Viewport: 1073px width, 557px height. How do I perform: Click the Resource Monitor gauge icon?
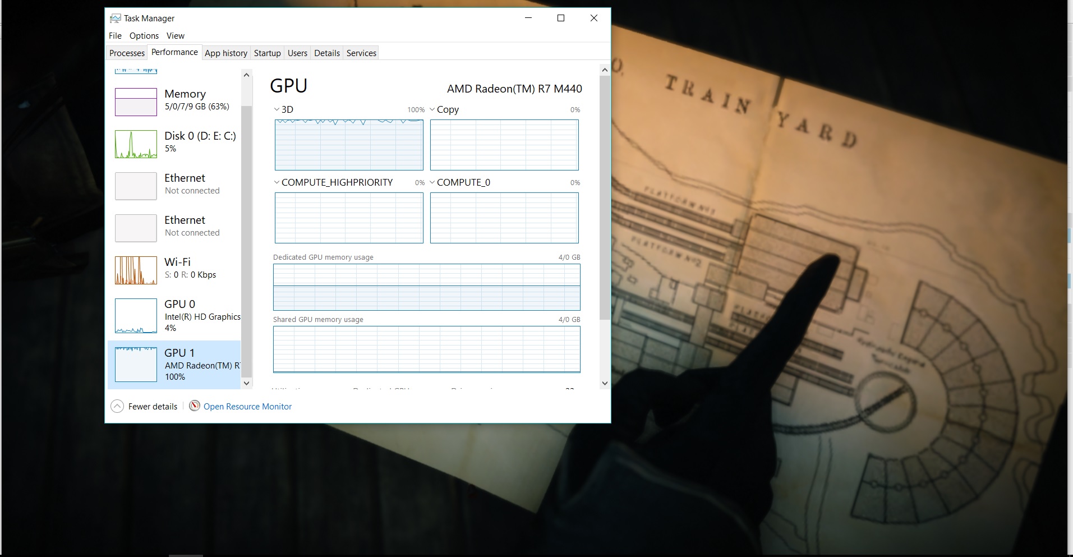click(x=195, y=406)
